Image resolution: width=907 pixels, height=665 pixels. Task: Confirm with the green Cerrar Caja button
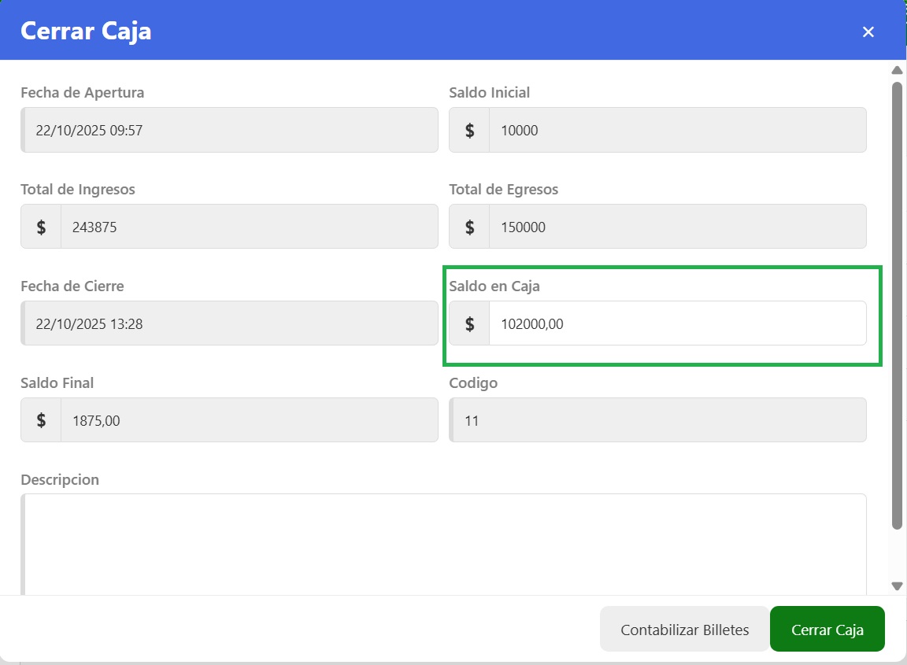827,630
